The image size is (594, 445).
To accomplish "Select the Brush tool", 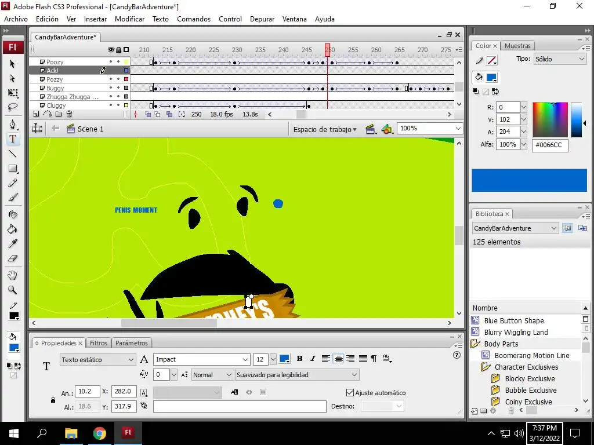I will [13, 198].
